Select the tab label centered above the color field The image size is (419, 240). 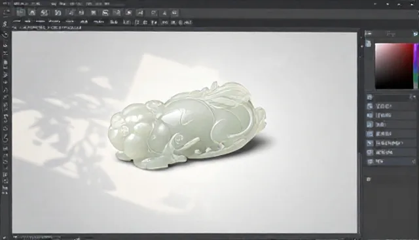tap(391, 34)
